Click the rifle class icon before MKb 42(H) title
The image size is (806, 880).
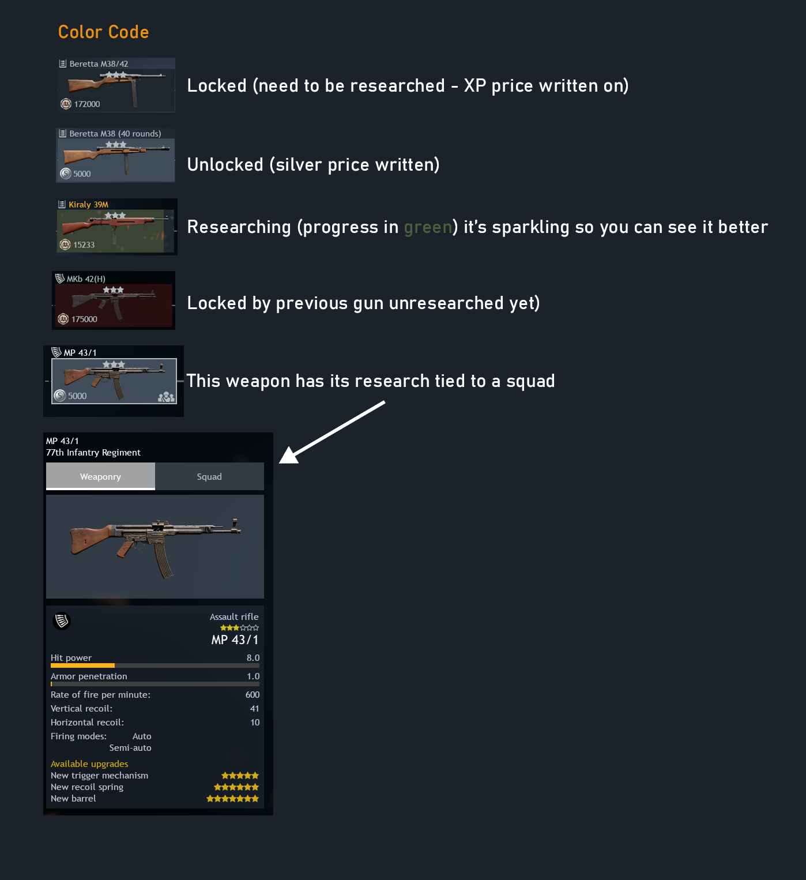pyautogui.click(x=59, y=279)
